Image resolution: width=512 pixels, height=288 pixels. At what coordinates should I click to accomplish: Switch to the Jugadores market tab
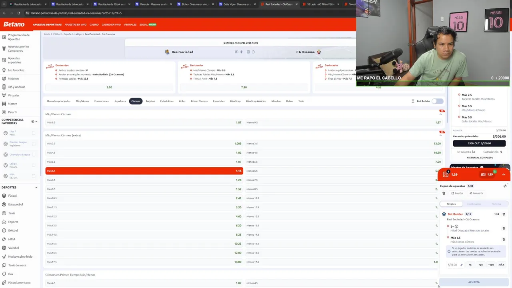tap(120, 101)
